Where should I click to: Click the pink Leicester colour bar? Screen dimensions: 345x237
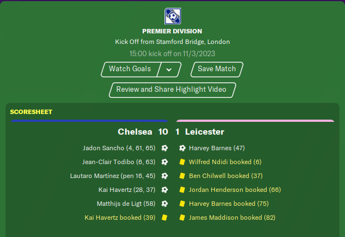(x=255, y=121)
